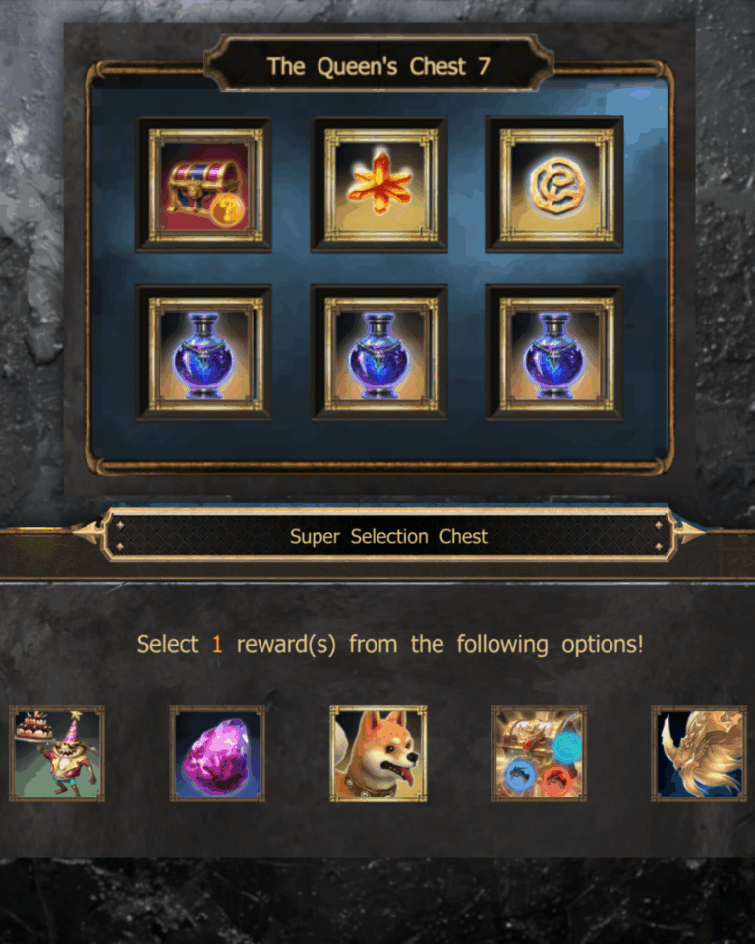Click the Select reward(s) instruction text
The width and height of the screenshot is (755, 944).
[x=389, y=645]
